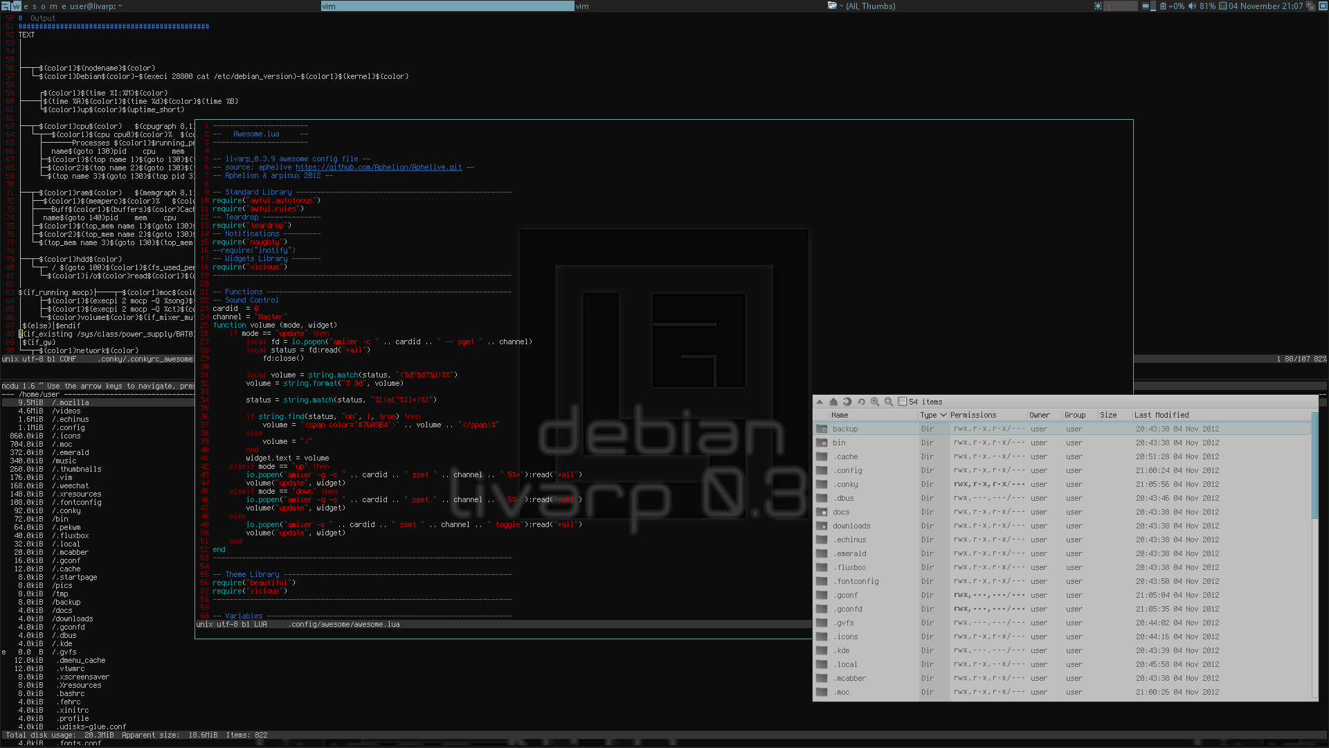The image size is (1329, 748).
Task: Select the .dbus folder icon
Action: 822,498
